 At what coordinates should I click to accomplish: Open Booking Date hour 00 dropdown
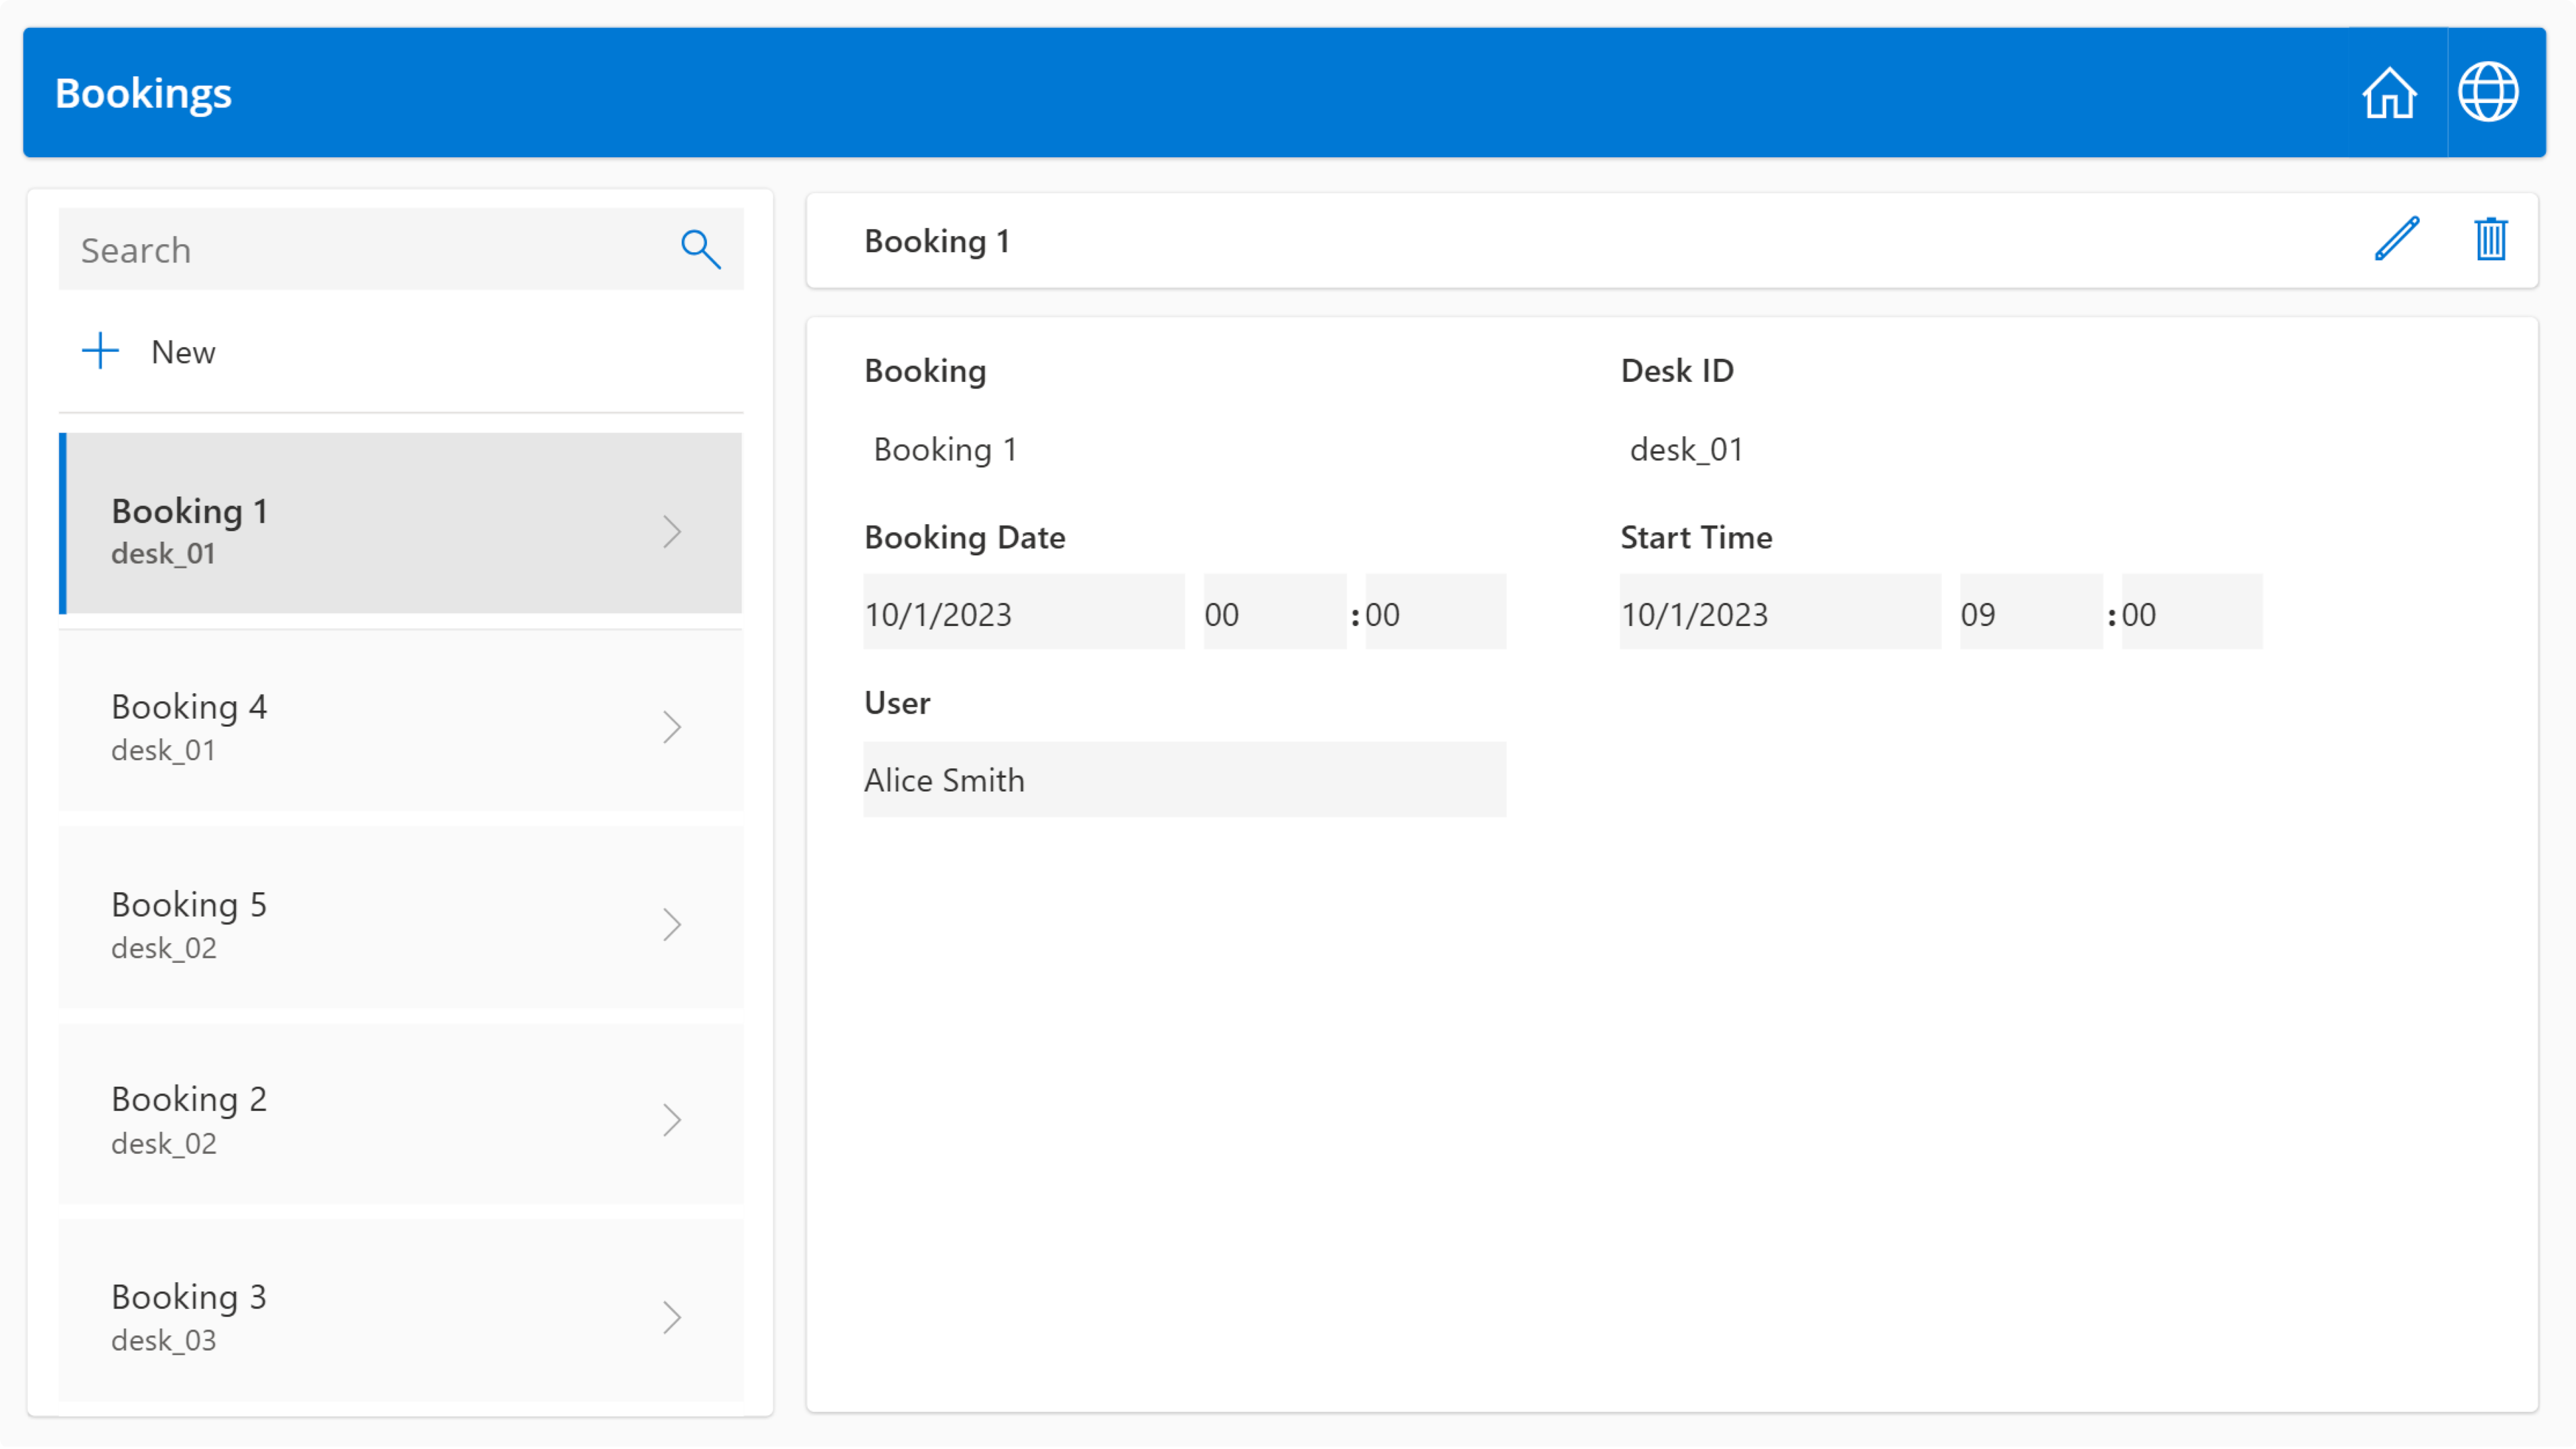[1275, 612]
